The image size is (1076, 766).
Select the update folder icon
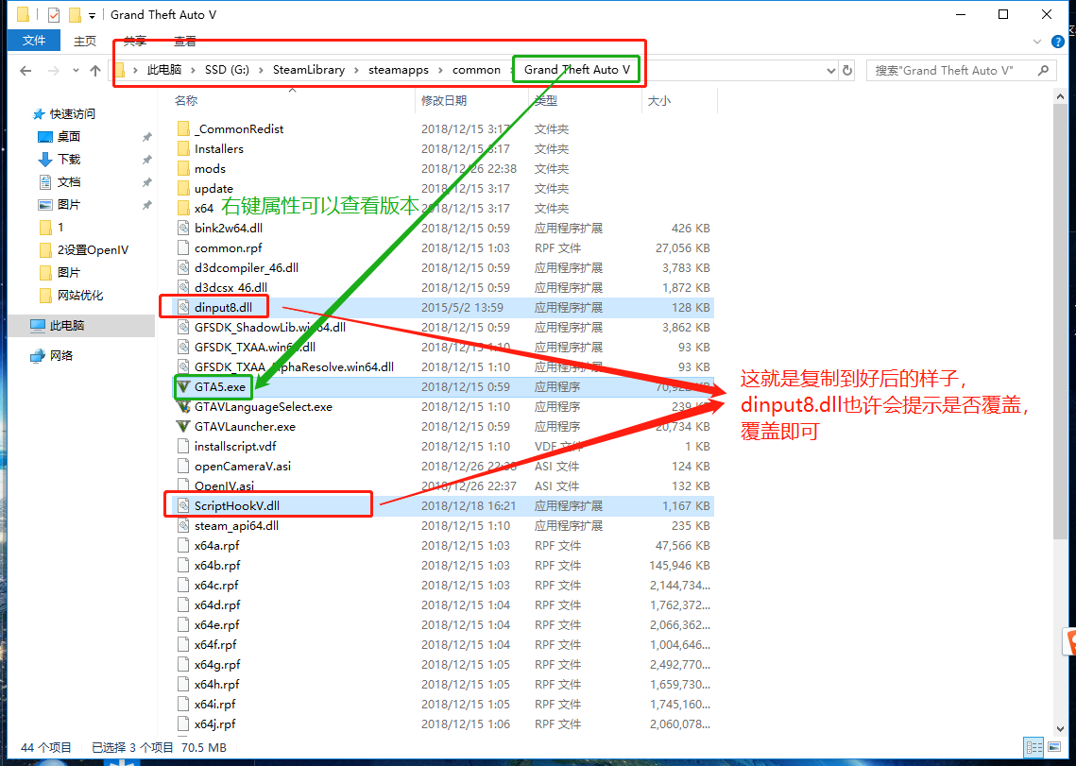182,189
